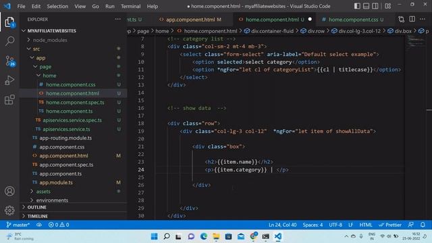This screenshot has width=432, height=243.
Task: Click line number 16 in the gutter
Action: point(141,108)
